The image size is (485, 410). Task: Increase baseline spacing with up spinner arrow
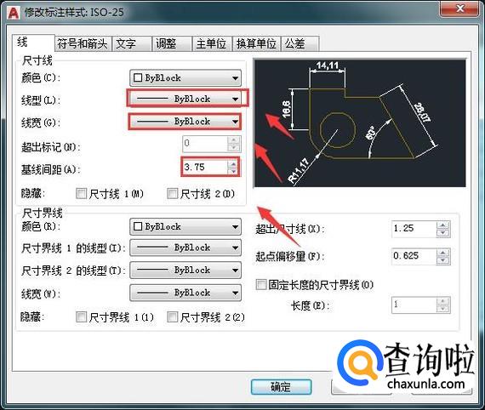233,163
